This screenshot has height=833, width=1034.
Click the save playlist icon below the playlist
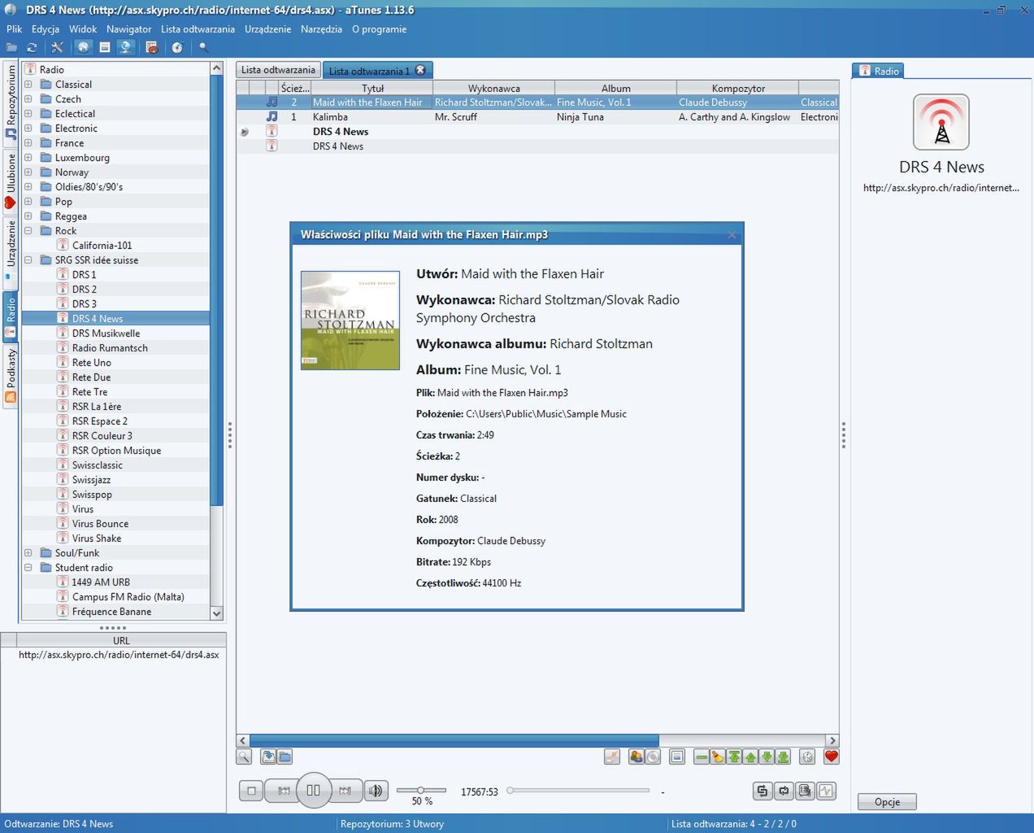pos(268,757)
